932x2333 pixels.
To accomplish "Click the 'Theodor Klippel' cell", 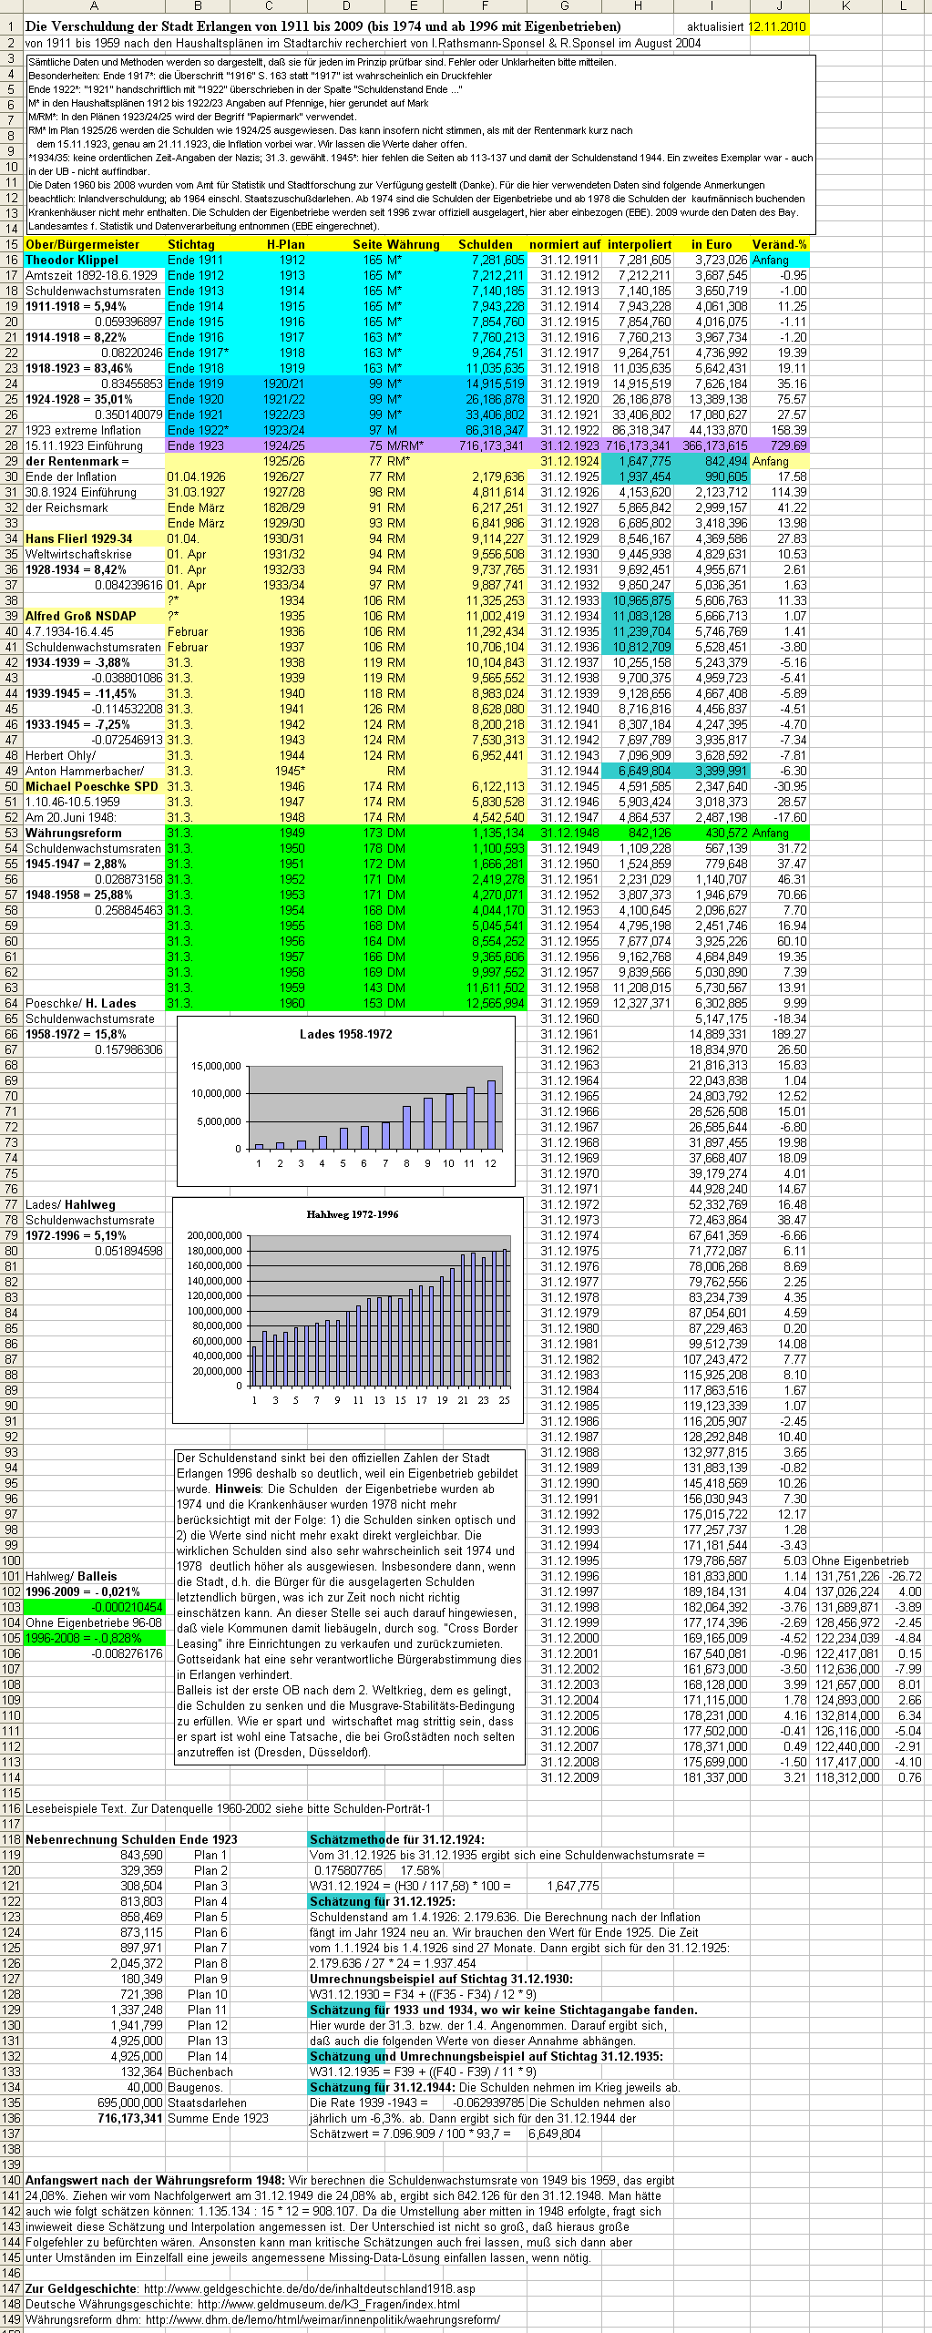I will click(94, 260).
